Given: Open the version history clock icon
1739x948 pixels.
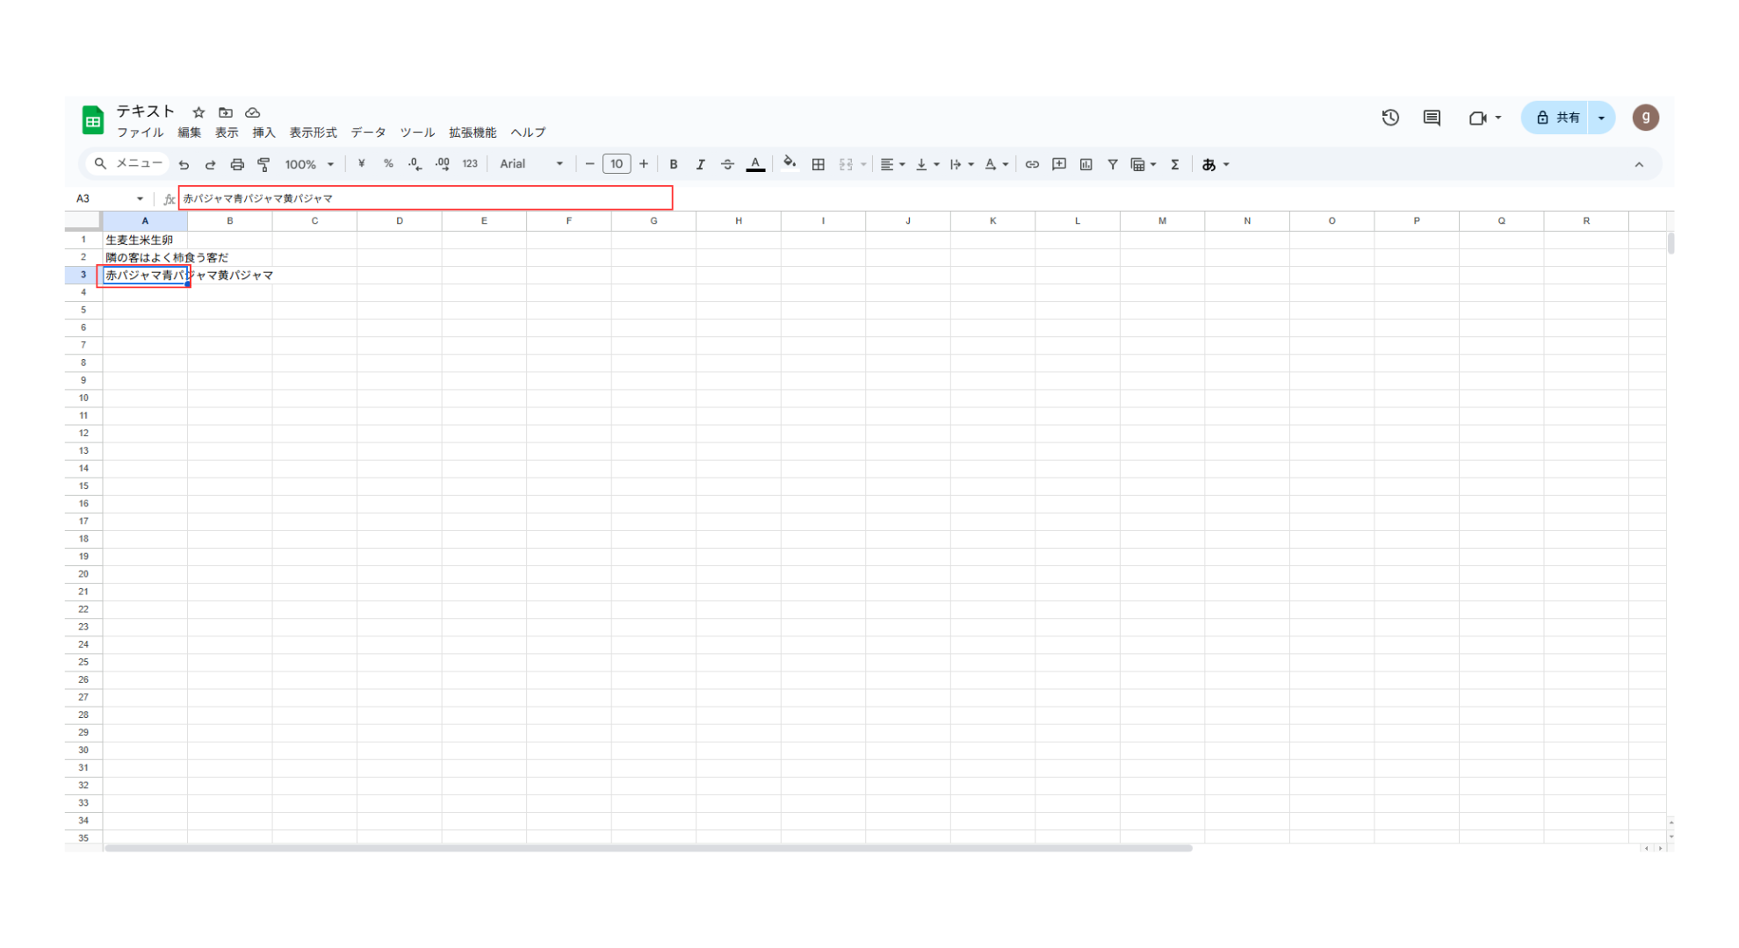Looking at the screenshot, I should pos(1390,118).
